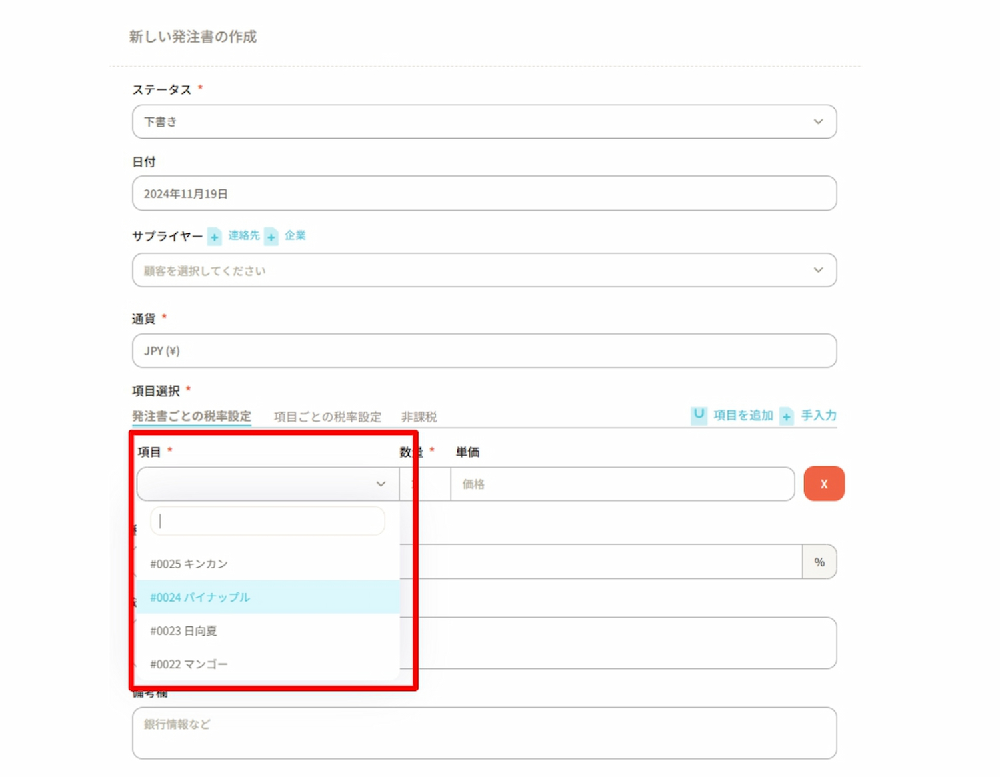The width and height of the screenshot is (1000, 777).
Task: Select #0024 パイナップル option
Action: click(200, 597)
